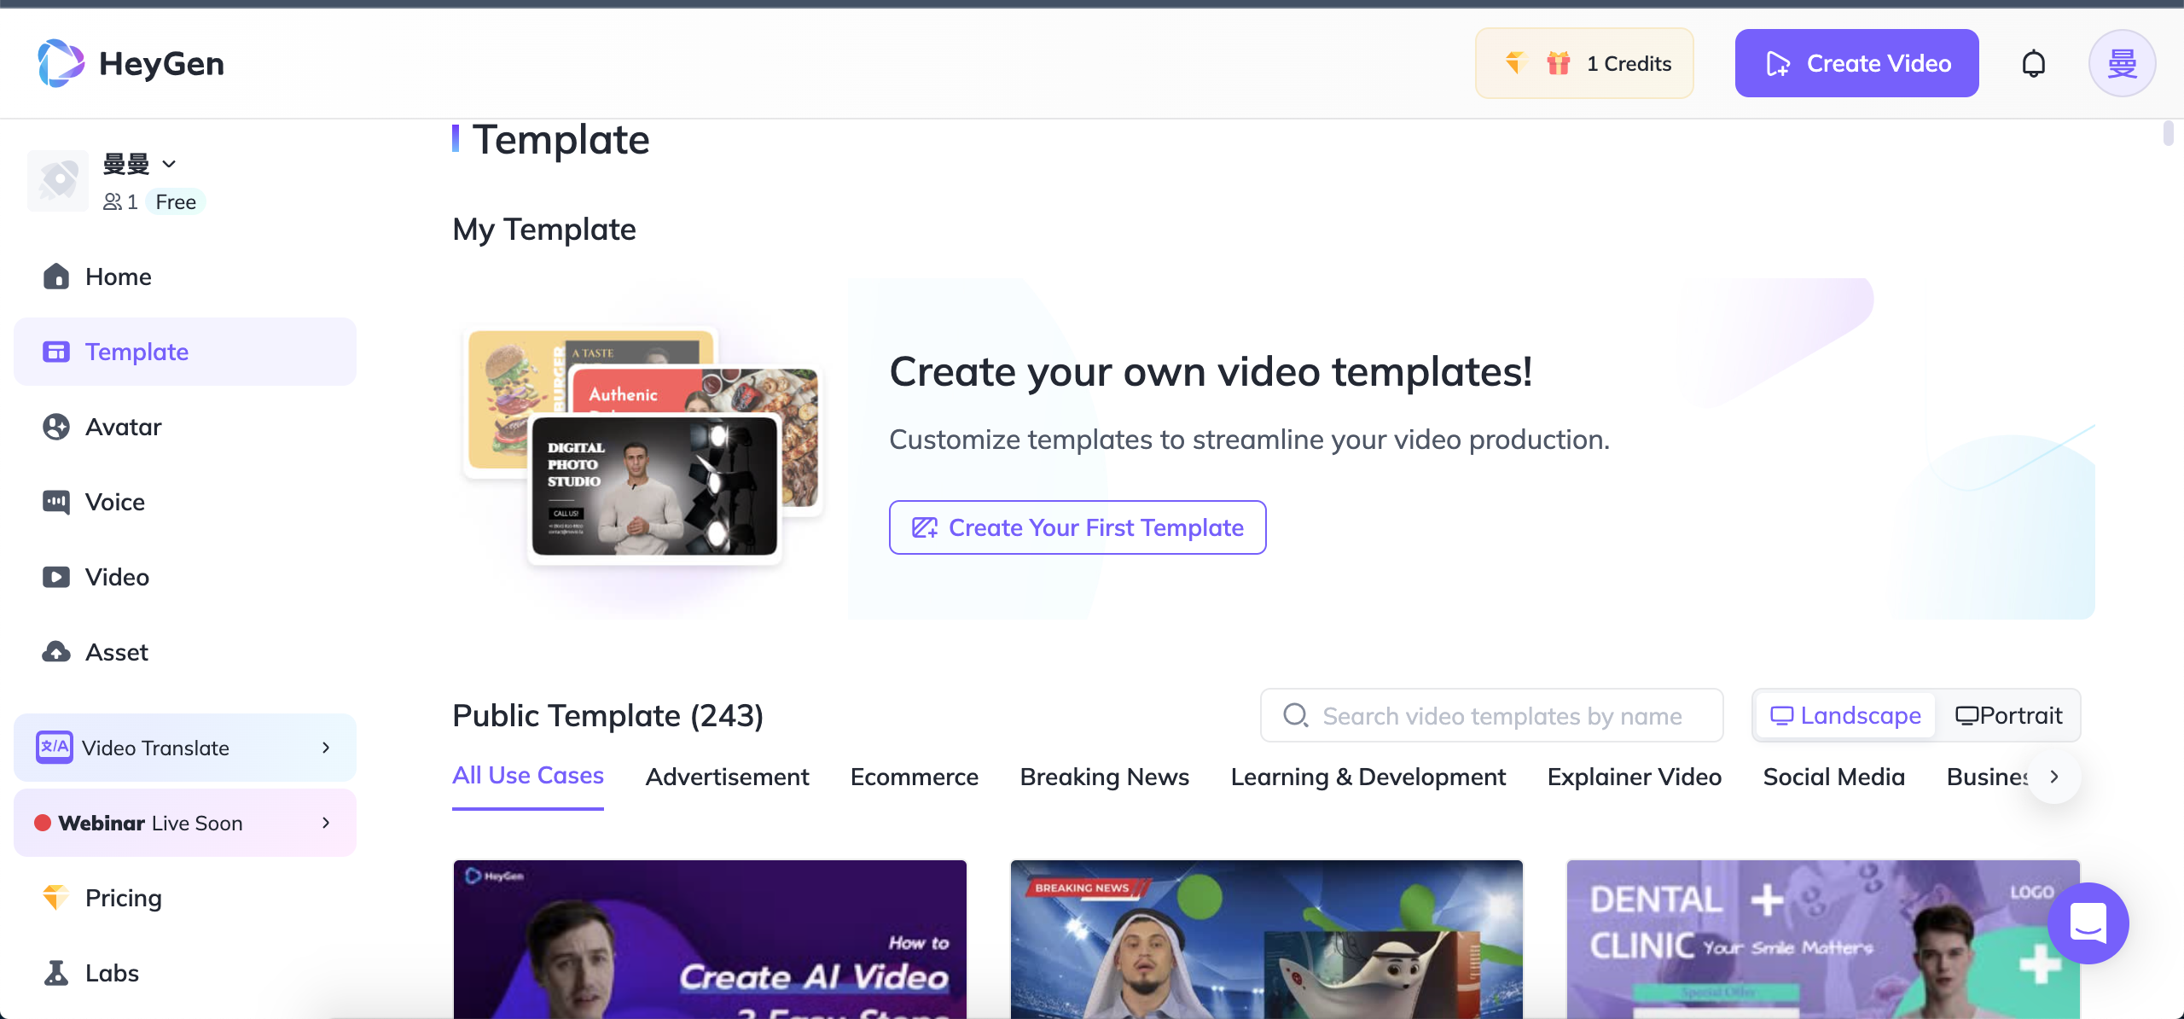
Task: Expand the workspace name dropdown arrow
Action: [x=169, y=164]
